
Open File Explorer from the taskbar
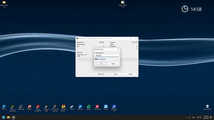(8, 117)
